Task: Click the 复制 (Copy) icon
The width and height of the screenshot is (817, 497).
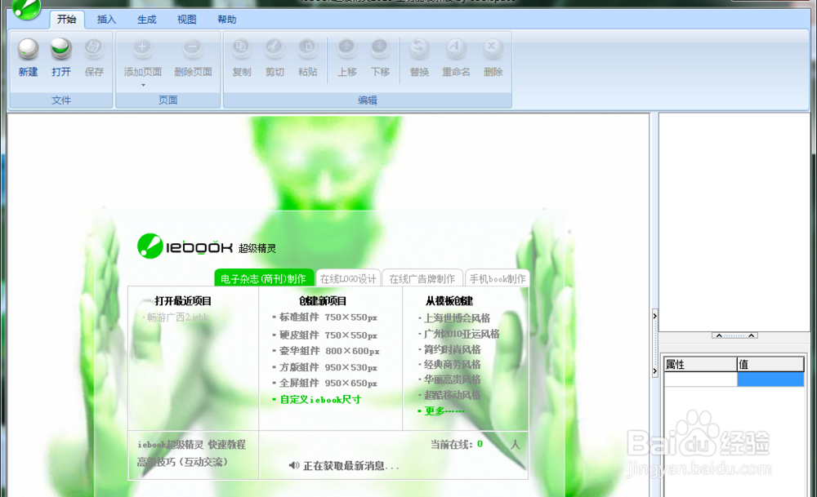Action: [241, 48]
